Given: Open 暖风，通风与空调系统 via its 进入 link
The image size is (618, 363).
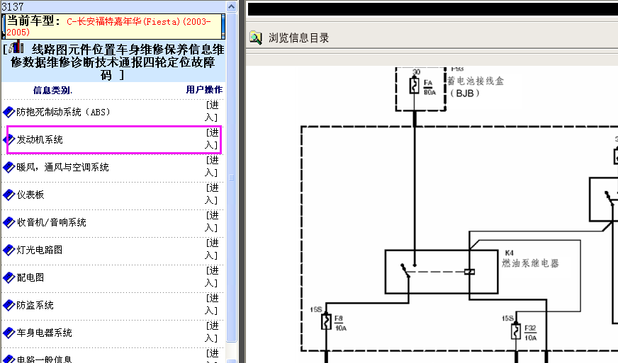Looking at the screenshot, I should pyautogui.click(x=212, y=166).
